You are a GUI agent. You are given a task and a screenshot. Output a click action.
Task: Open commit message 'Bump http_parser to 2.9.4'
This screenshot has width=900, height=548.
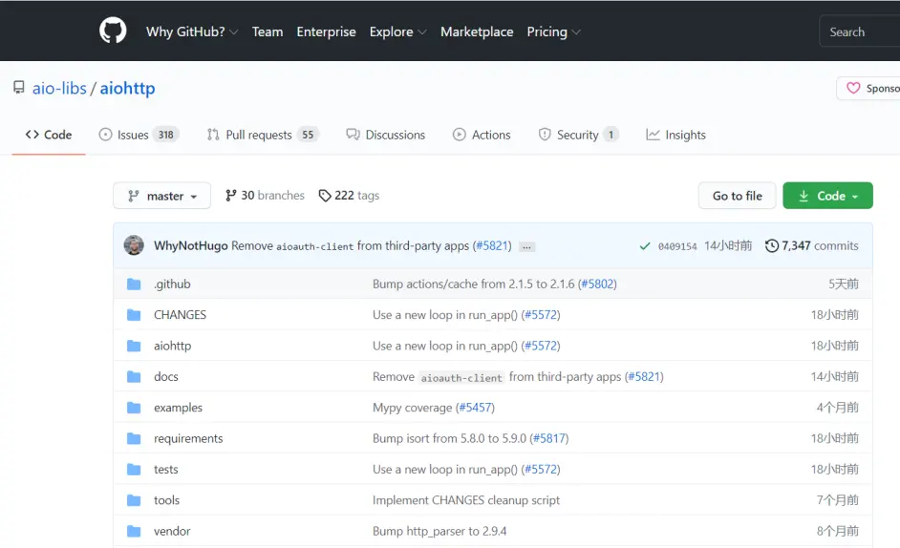439,532
